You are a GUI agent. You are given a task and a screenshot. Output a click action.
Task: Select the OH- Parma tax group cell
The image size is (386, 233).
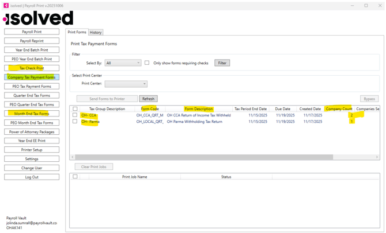(x=90, y=122)
